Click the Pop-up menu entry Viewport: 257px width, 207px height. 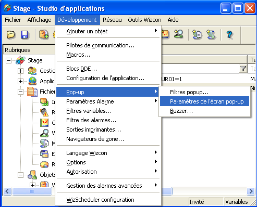pos(108,92)
